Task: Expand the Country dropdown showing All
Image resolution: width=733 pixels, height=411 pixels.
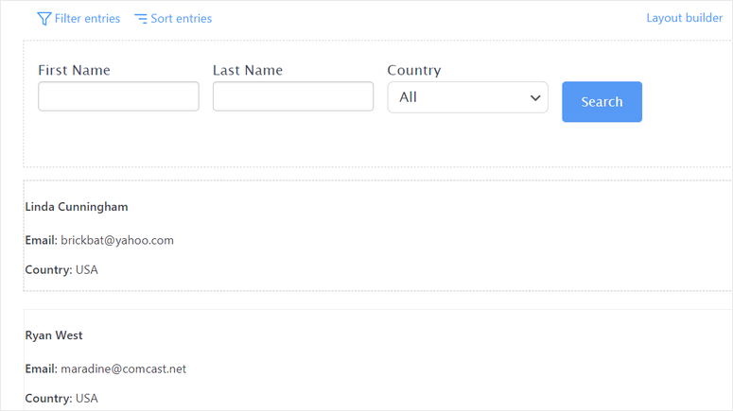Action: (x=467, y=97)
